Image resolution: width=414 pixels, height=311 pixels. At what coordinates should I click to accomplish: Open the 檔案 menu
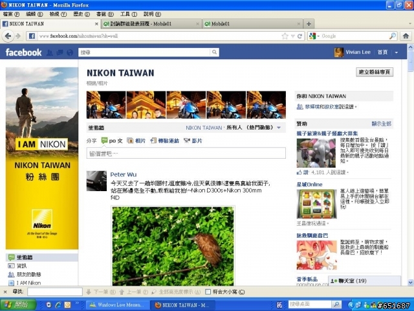11,14
